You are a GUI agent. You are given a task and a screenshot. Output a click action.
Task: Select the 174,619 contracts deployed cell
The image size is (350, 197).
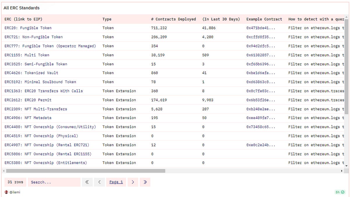click(x=159, y=100)
